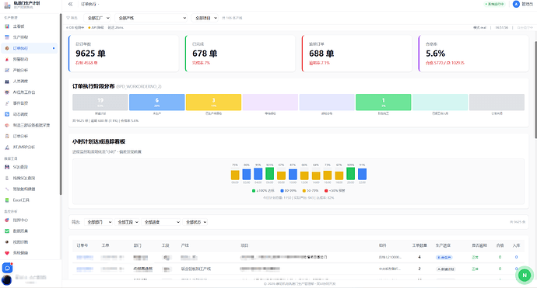Click the 678 单 completed orders card

tap(240, 54)
